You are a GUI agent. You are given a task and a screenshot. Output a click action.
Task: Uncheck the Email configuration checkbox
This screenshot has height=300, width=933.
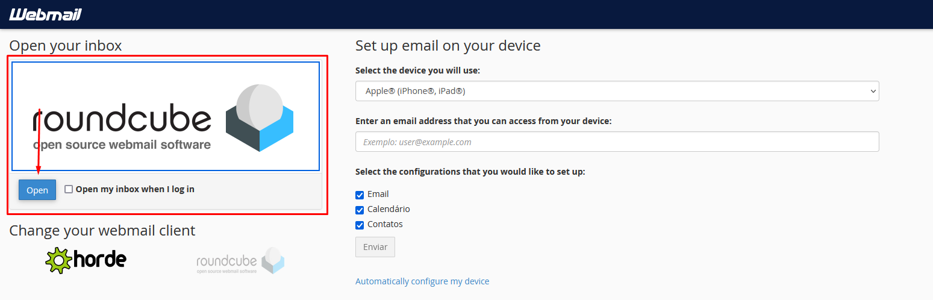[x=360, y=195]
